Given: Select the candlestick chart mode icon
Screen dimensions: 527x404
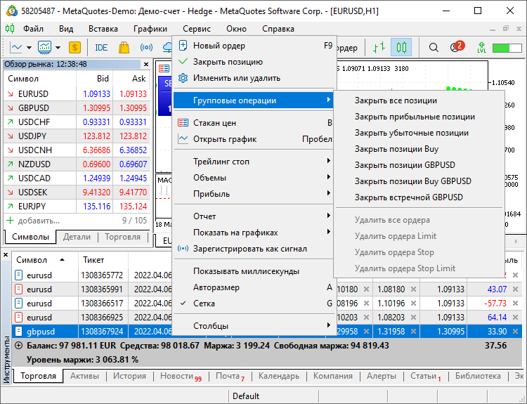Looking at the screenshot, I should 401,47.
